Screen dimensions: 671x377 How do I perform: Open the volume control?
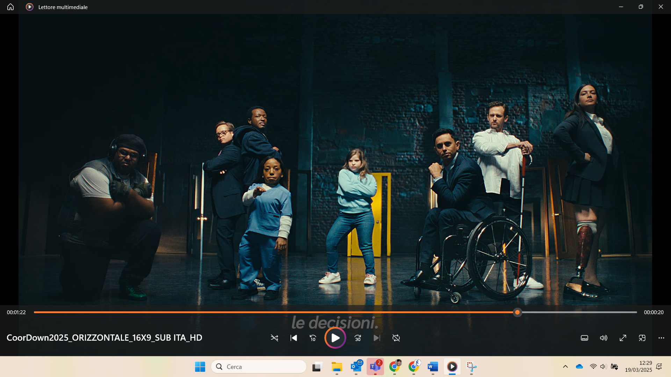[x=604, y=338]
